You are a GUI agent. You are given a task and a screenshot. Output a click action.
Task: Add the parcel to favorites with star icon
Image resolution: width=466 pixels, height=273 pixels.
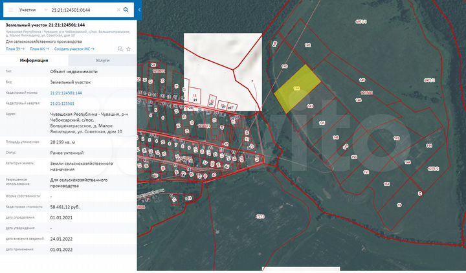click(x=128, y=49)
